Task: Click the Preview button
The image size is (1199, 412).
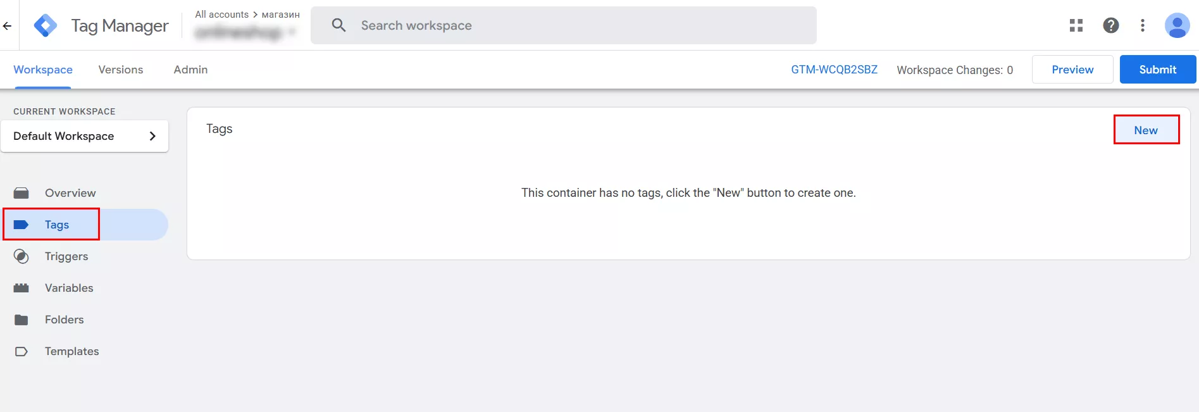Action: click(x=1072, y=70)
